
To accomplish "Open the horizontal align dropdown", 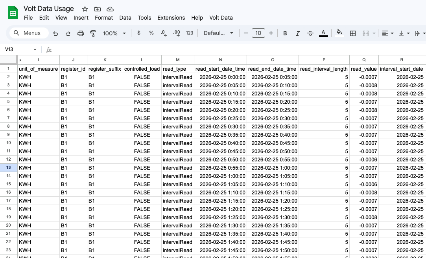I will coord(387,33).
